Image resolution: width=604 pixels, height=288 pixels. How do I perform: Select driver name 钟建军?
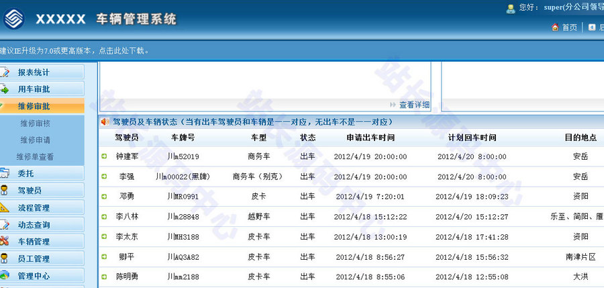[127, 156]
